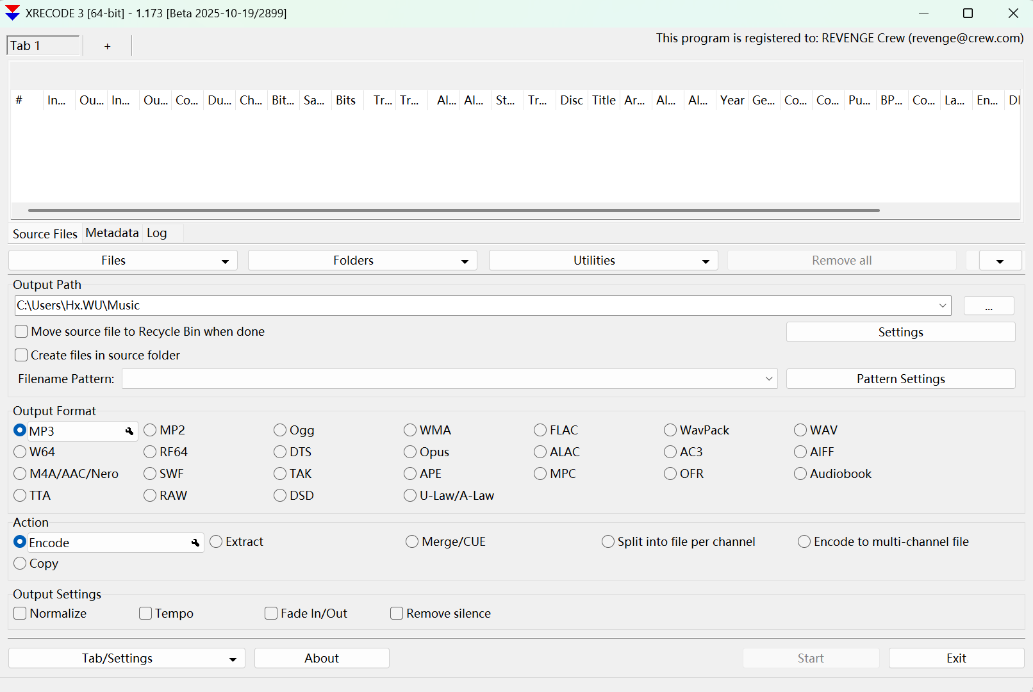1033x692 pixels.
Task: Add a new tab with plus button
Action: pos(107,46)
